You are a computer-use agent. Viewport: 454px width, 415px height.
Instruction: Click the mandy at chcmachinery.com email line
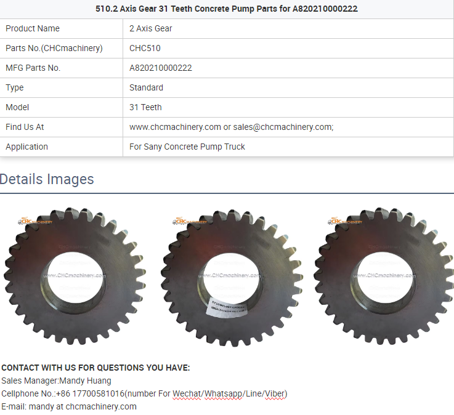(x=69, y=406)
